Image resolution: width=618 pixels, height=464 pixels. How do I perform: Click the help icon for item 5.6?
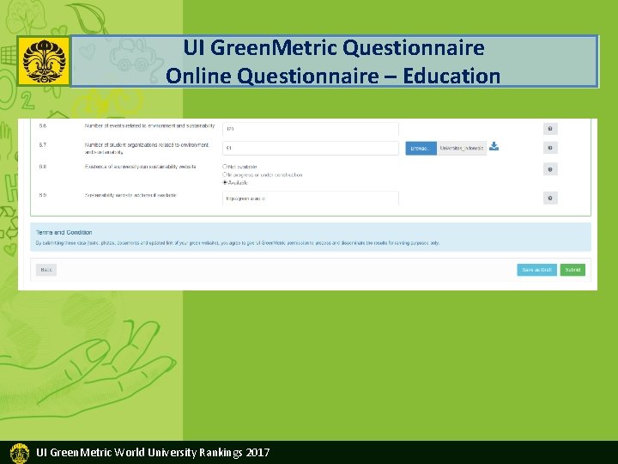(550, 129)
